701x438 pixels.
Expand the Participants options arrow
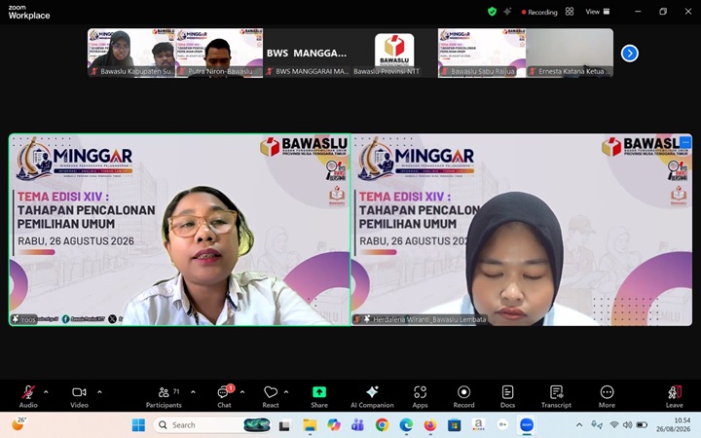[x=193, y=392]
